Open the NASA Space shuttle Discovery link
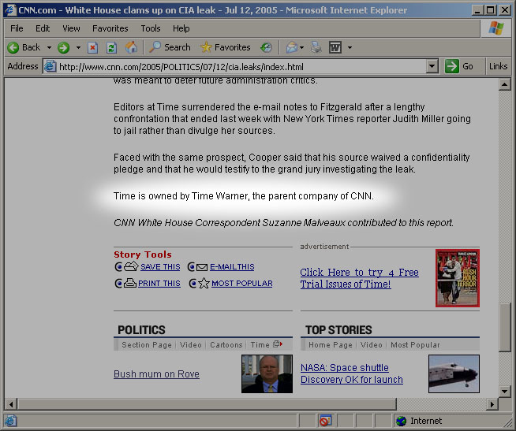Viewport: 516px width, 431px height. click(x=351, y=373)
